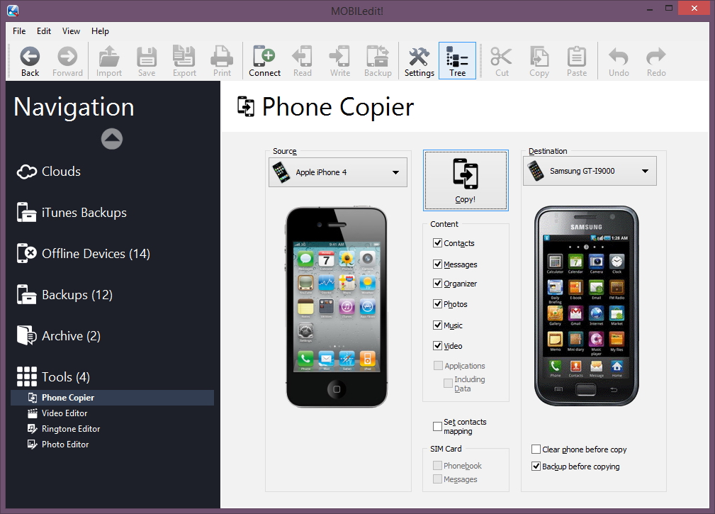The image size is (715, 514).
Task: Open iTunes Backups in the sidebar
Action: 84,213
